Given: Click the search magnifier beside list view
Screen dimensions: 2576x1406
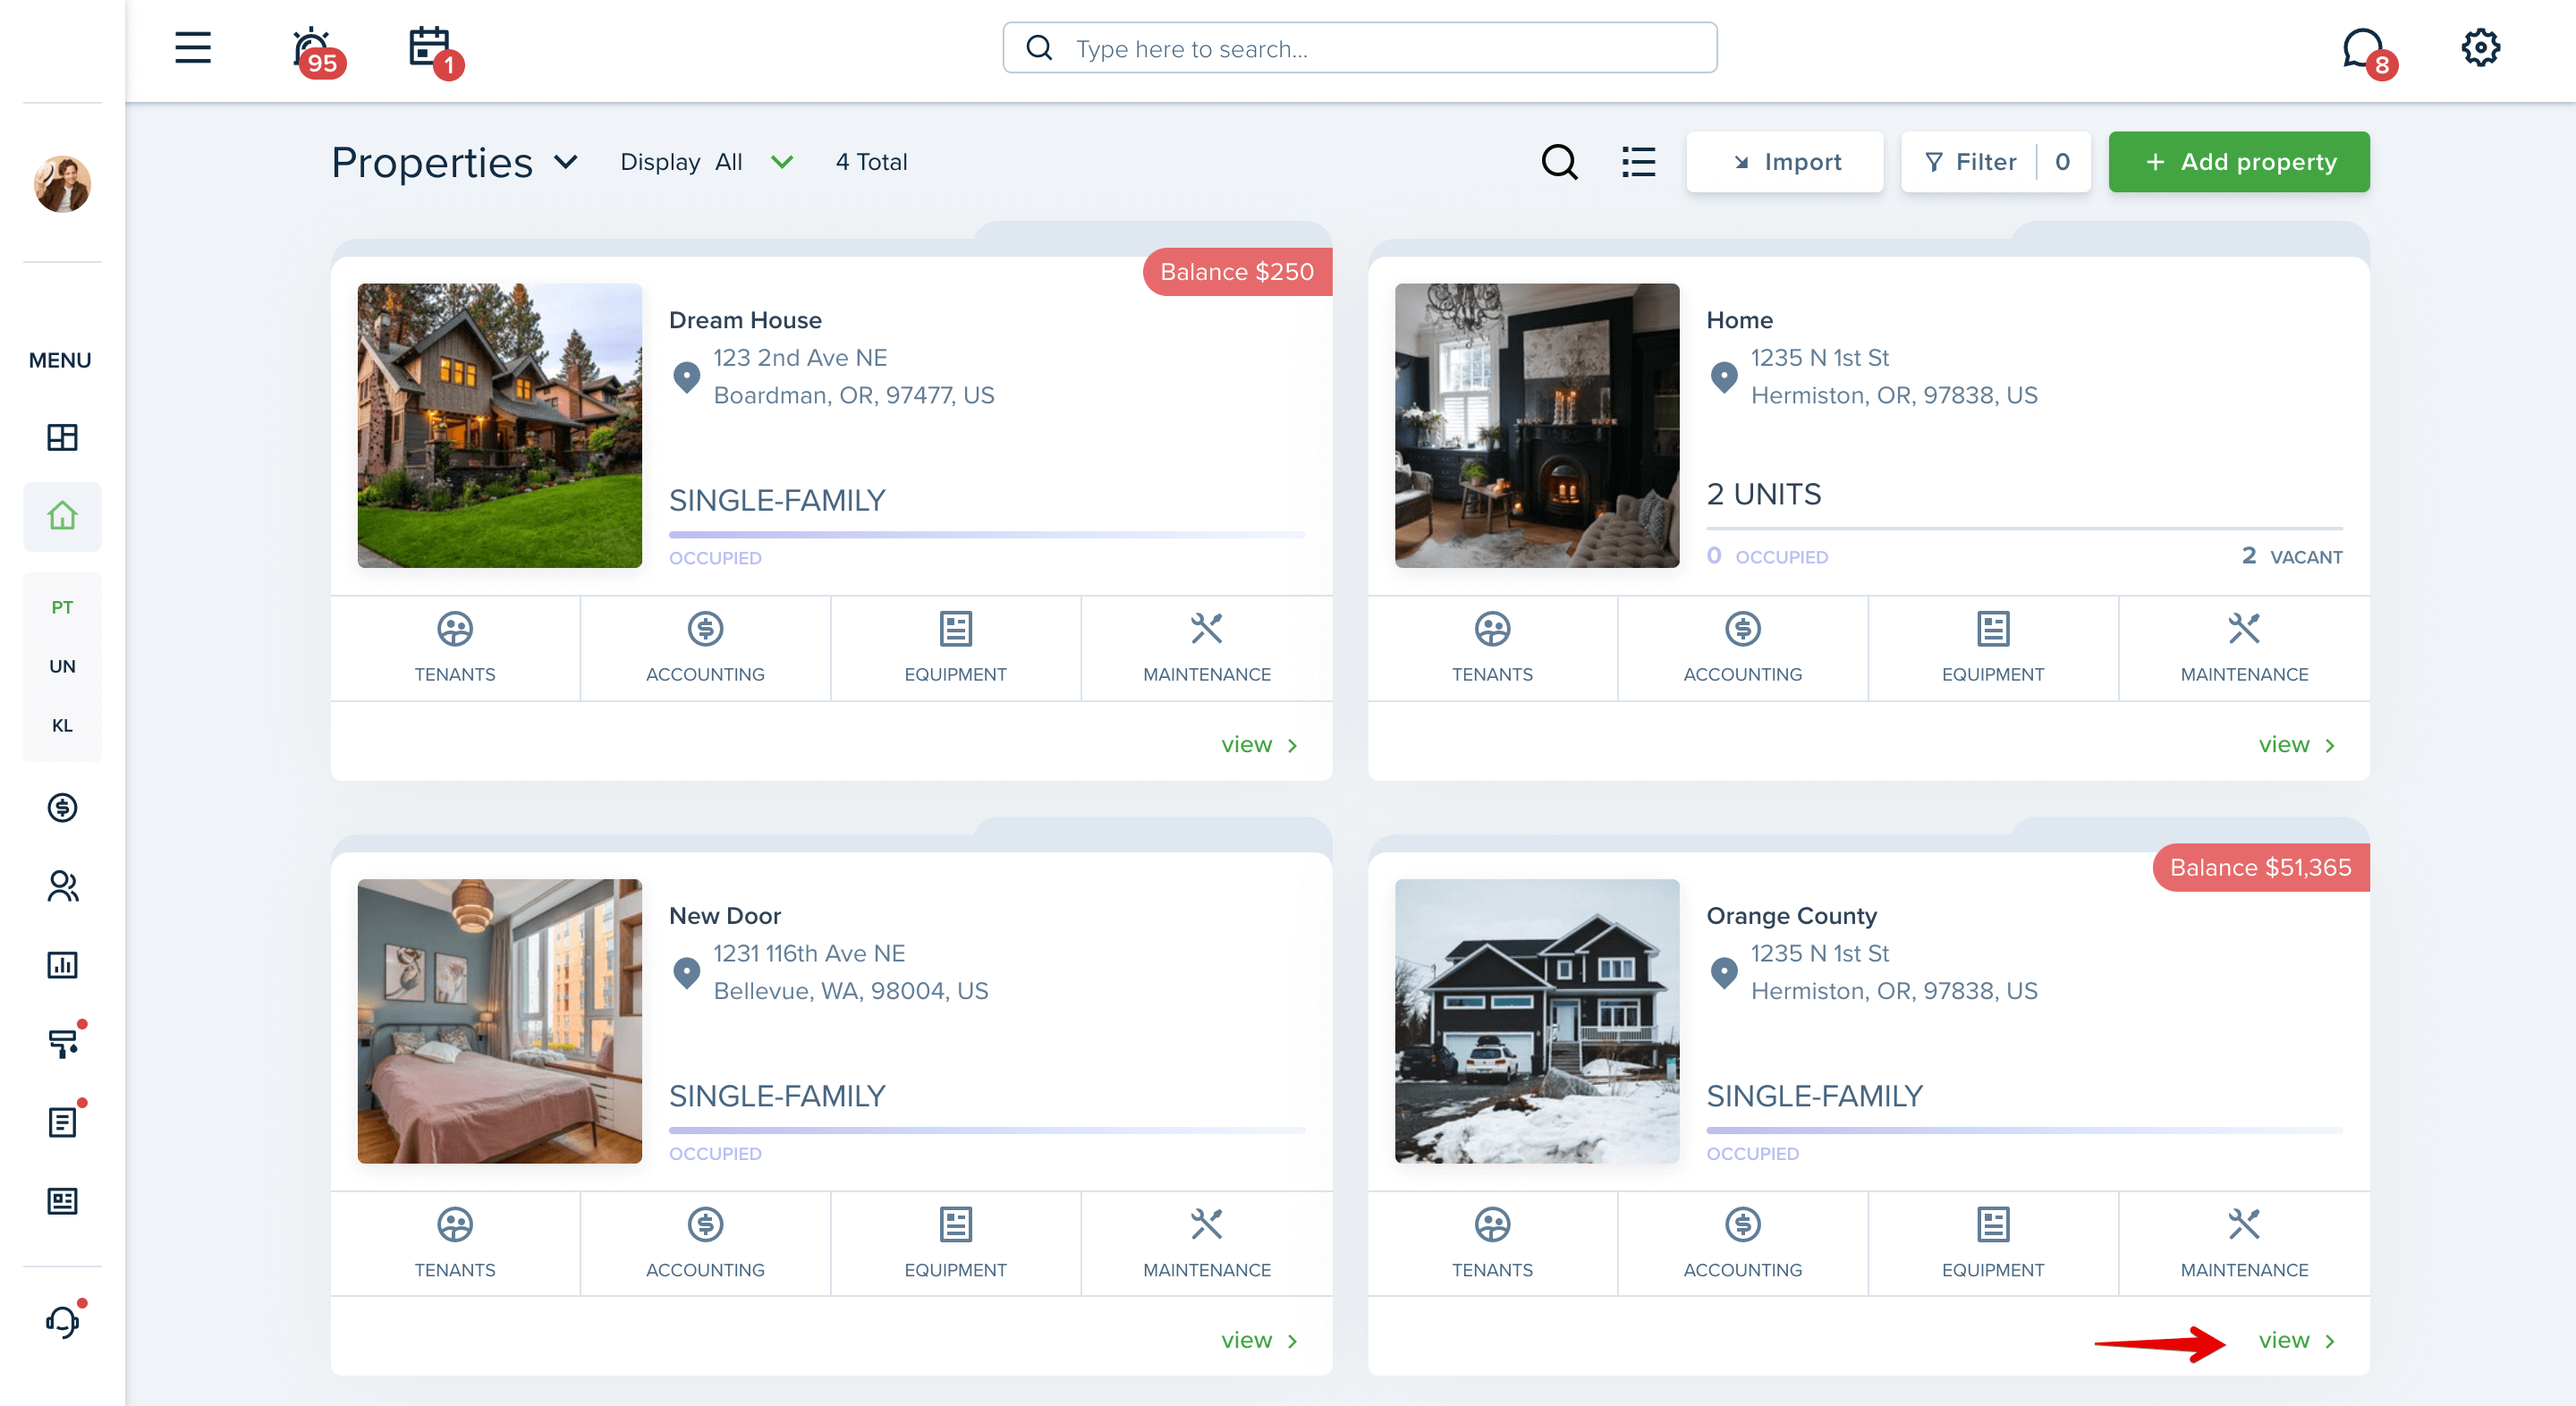Looking at the screenshot, I should point(1559,162).
